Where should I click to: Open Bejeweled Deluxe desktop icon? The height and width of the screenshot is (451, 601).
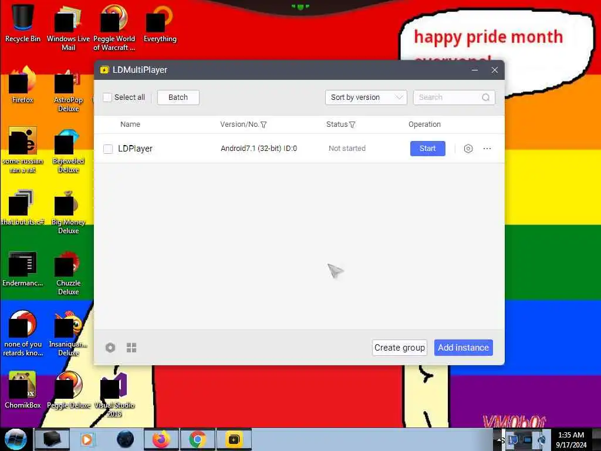[68, 151]
